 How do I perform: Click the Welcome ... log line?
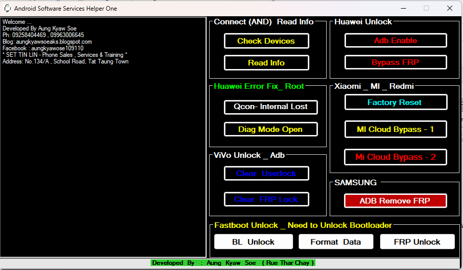pos(17,22)
